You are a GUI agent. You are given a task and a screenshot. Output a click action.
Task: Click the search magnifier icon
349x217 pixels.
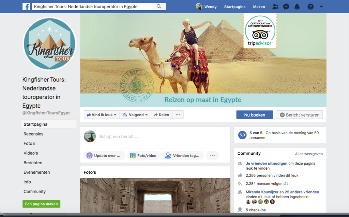[159, 6]
